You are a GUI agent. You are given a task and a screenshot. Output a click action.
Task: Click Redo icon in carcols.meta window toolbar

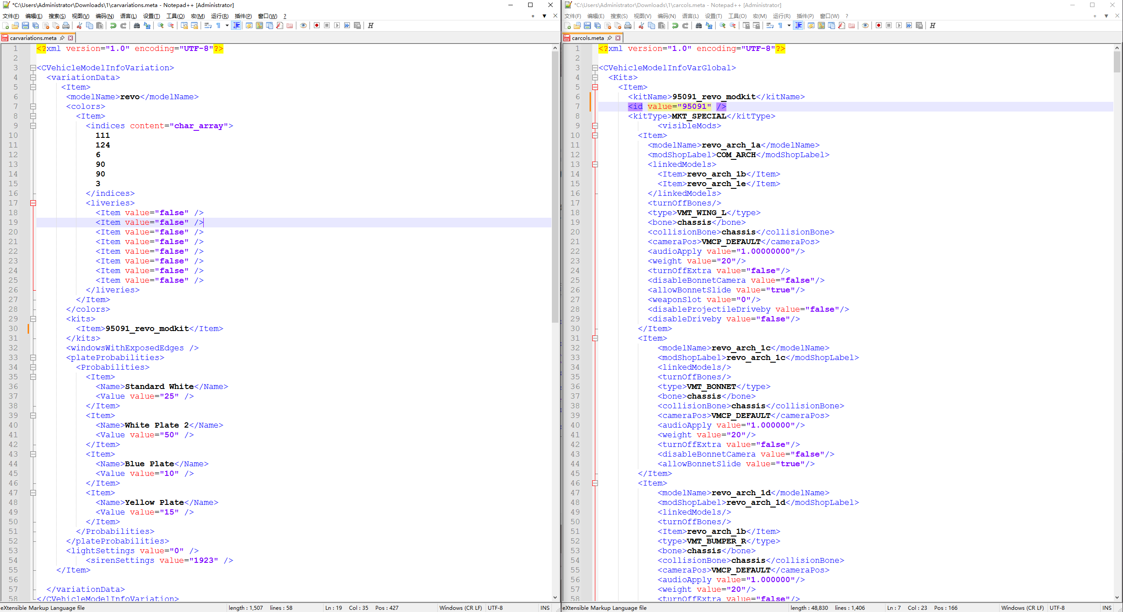click(685, 25)
